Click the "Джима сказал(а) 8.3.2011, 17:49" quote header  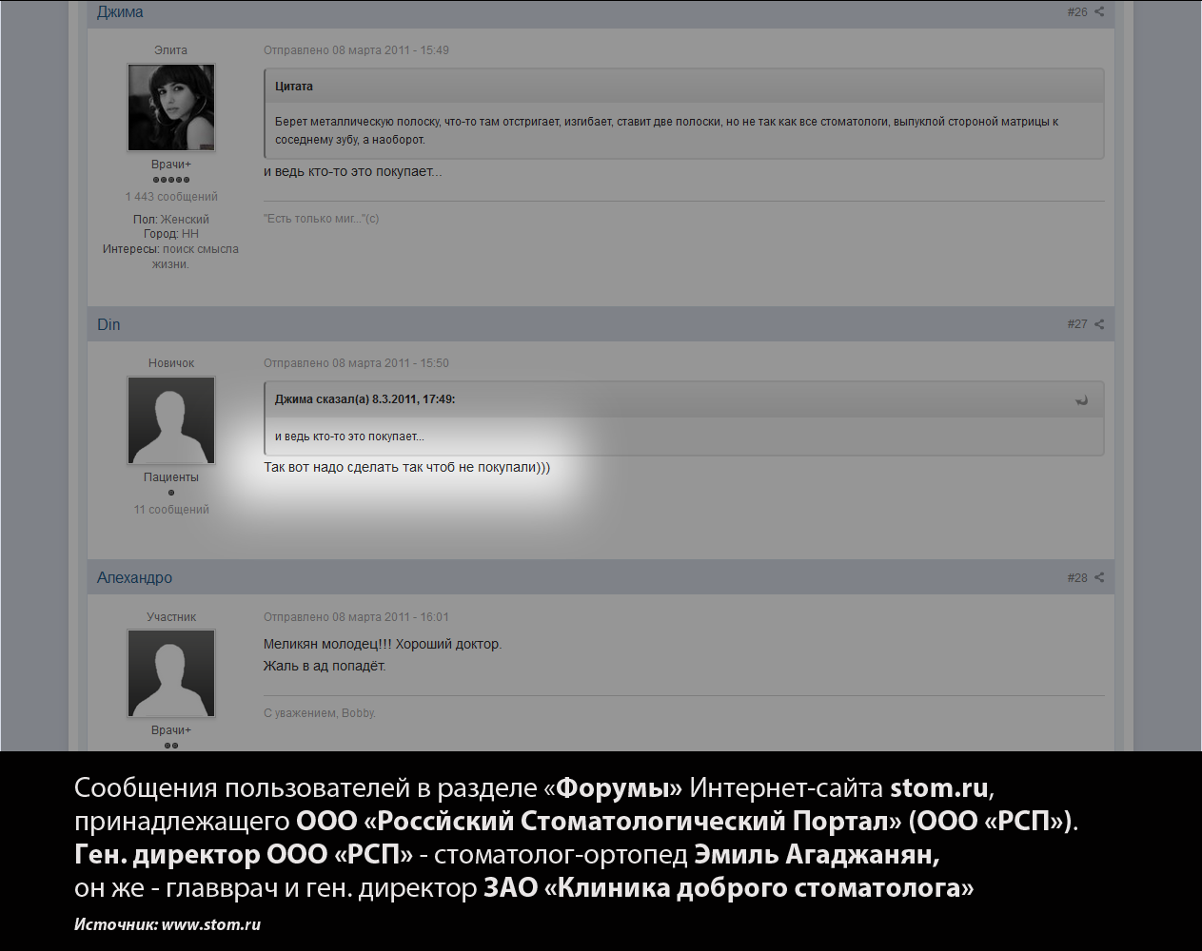point(365,399)
